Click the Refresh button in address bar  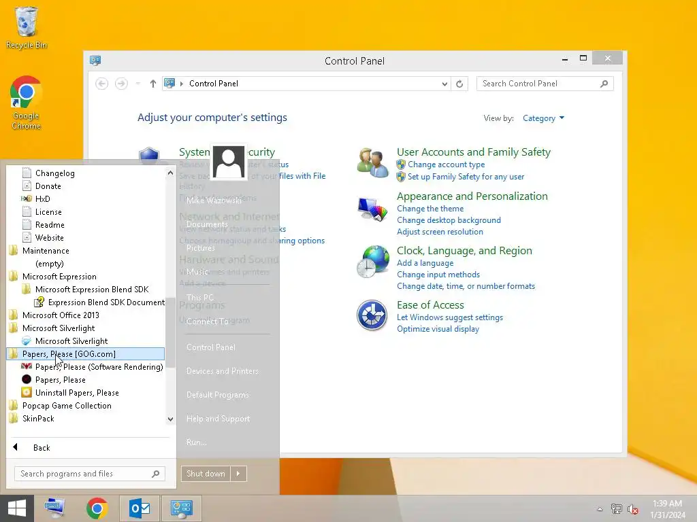click(x=459, y=84)
